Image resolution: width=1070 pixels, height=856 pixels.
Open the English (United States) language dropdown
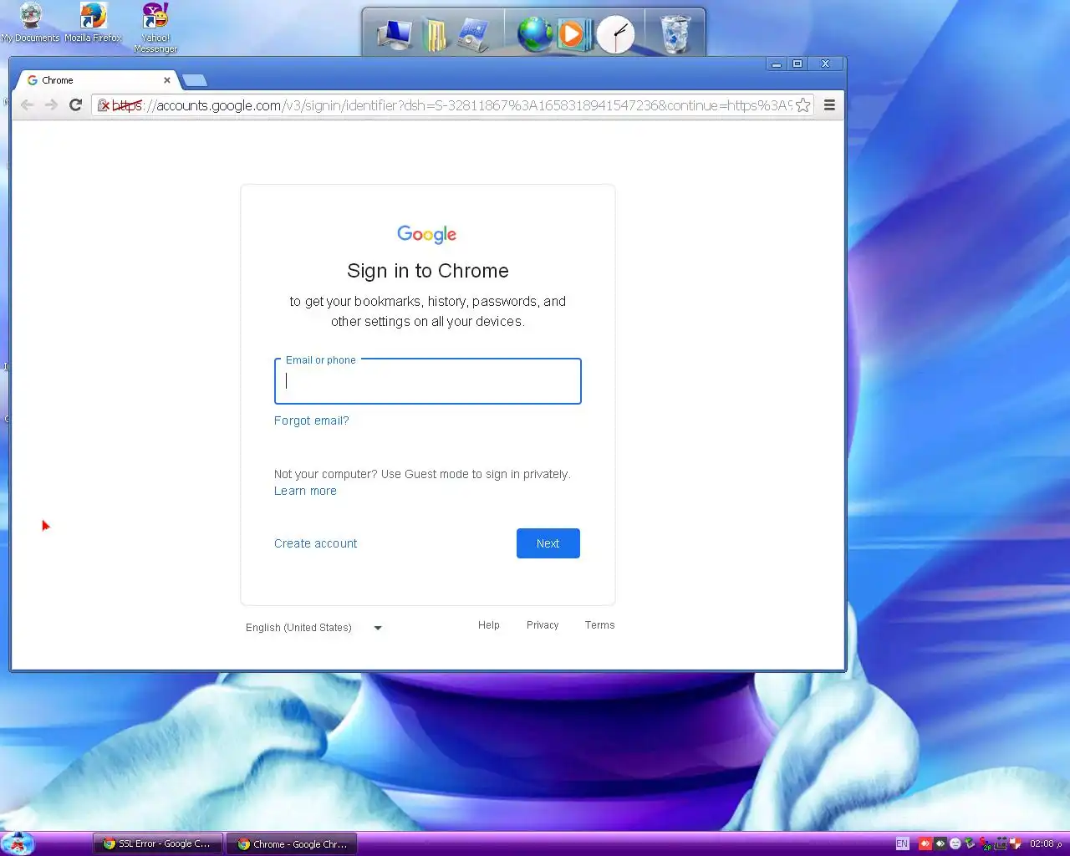point(313,628)
